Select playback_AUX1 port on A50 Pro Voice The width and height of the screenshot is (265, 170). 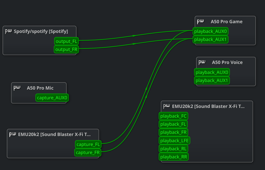212,80
